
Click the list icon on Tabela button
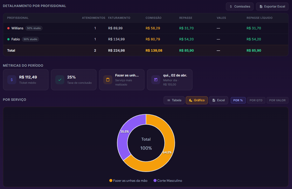(169, 100)
